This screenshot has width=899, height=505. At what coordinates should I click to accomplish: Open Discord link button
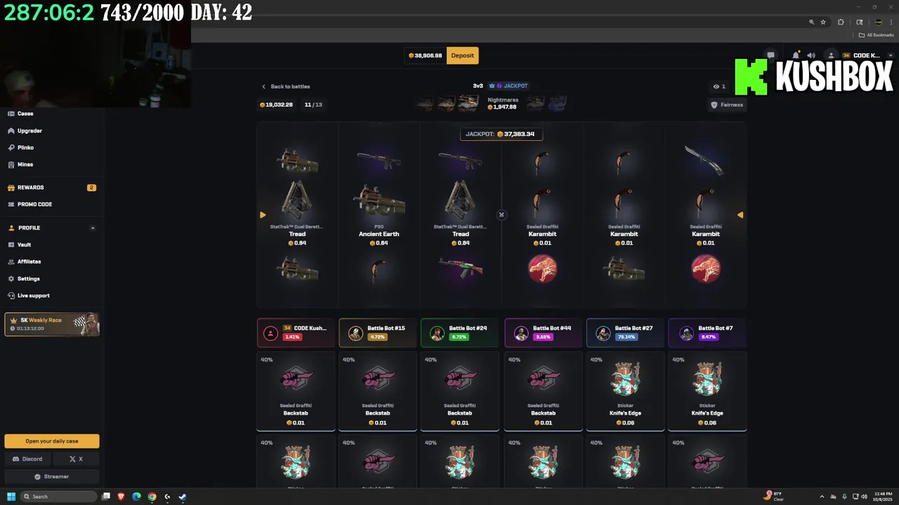(27, 459)
